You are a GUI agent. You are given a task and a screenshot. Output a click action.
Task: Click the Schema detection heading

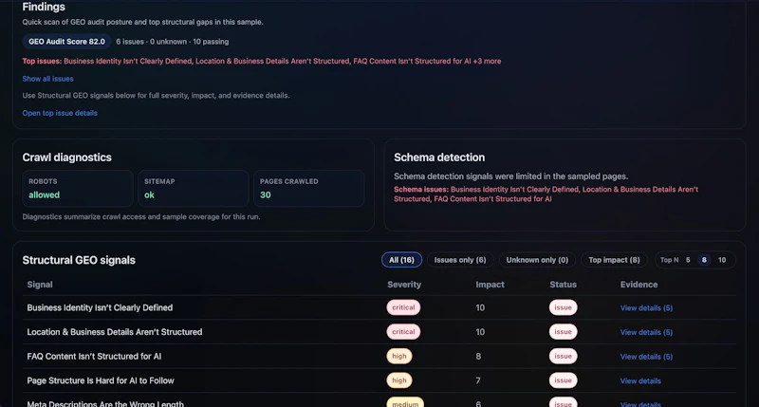coord(439,157)
